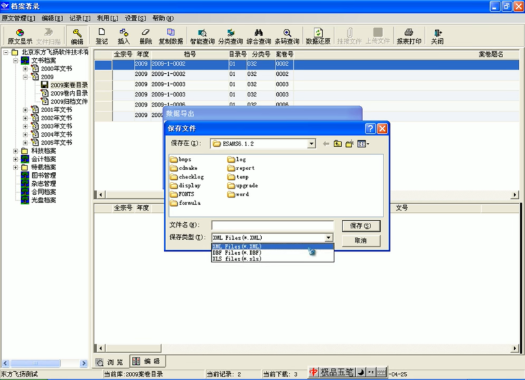
Task: Collapse the 2009 tree node
Action: click(x=25, y=77)
